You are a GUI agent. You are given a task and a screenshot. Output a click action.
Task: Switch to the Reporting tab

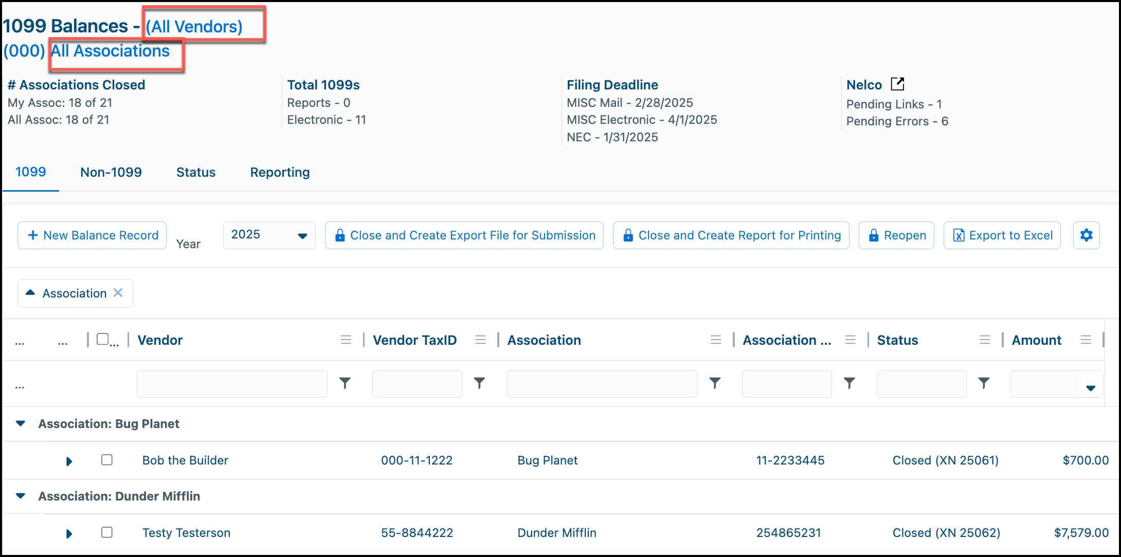280,173
